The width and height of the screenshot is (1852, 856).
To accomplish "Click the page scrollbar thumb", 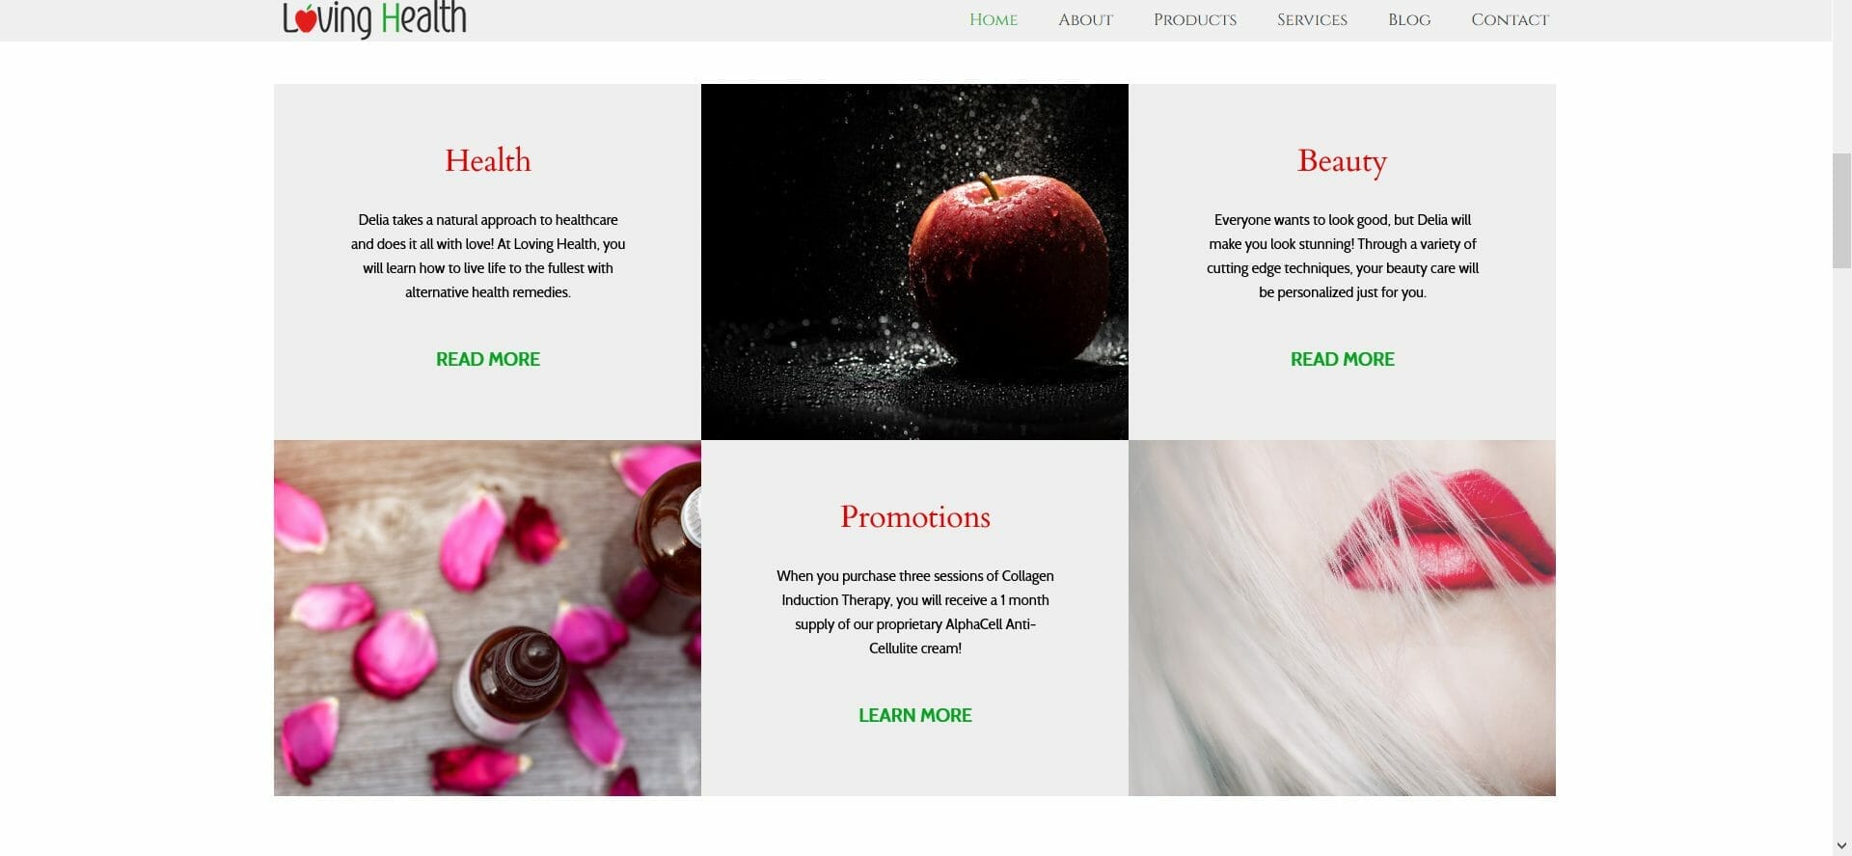I will 1841,210.
